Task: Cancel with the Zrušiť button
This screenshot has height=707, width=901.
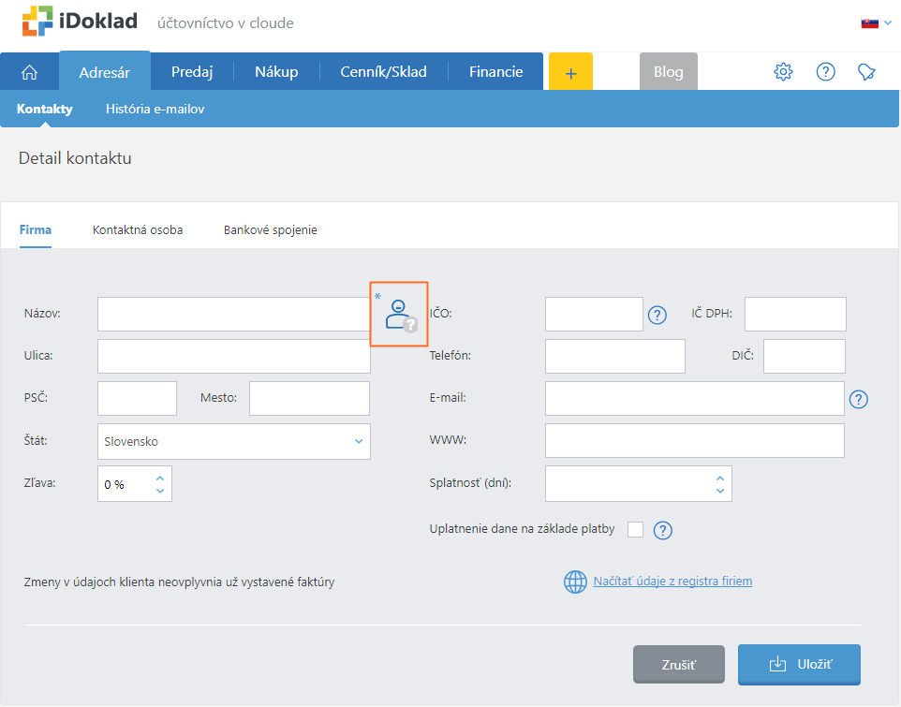Action: (x=678, y=665)
